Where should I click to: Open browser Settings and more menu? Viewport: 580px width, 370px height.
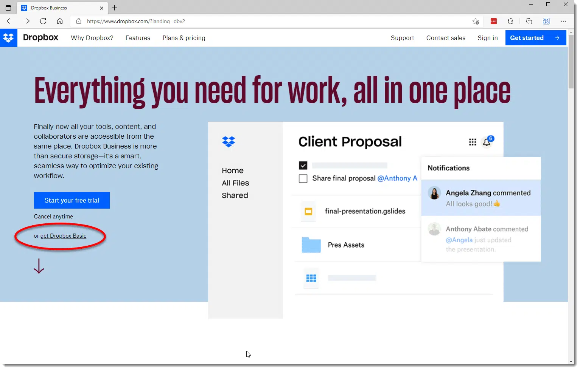click(x=564, y=21)
